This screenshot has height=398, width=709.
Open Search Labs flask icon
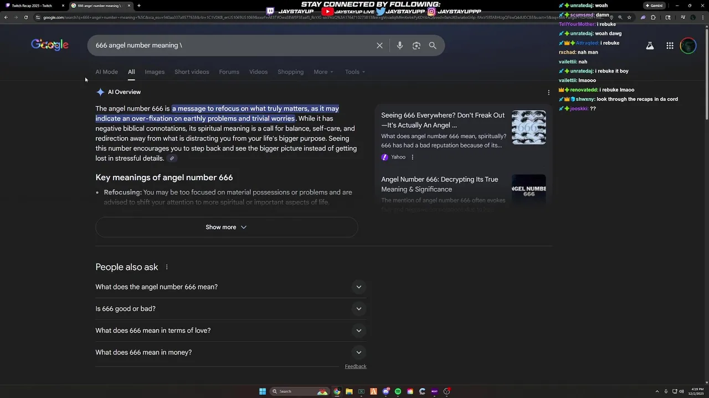[650, 46]
